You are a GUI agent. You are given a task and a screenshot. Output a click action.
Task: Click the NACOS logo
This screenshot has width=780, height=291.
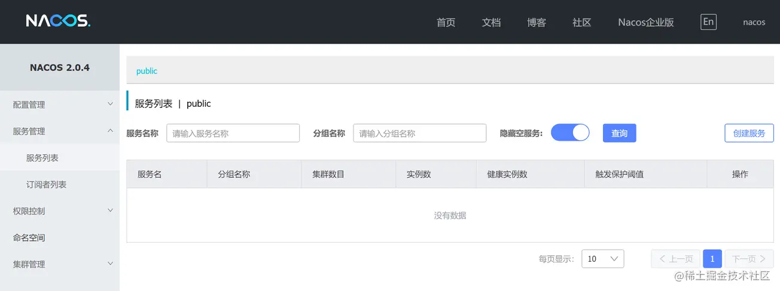(x=58, y=21)
